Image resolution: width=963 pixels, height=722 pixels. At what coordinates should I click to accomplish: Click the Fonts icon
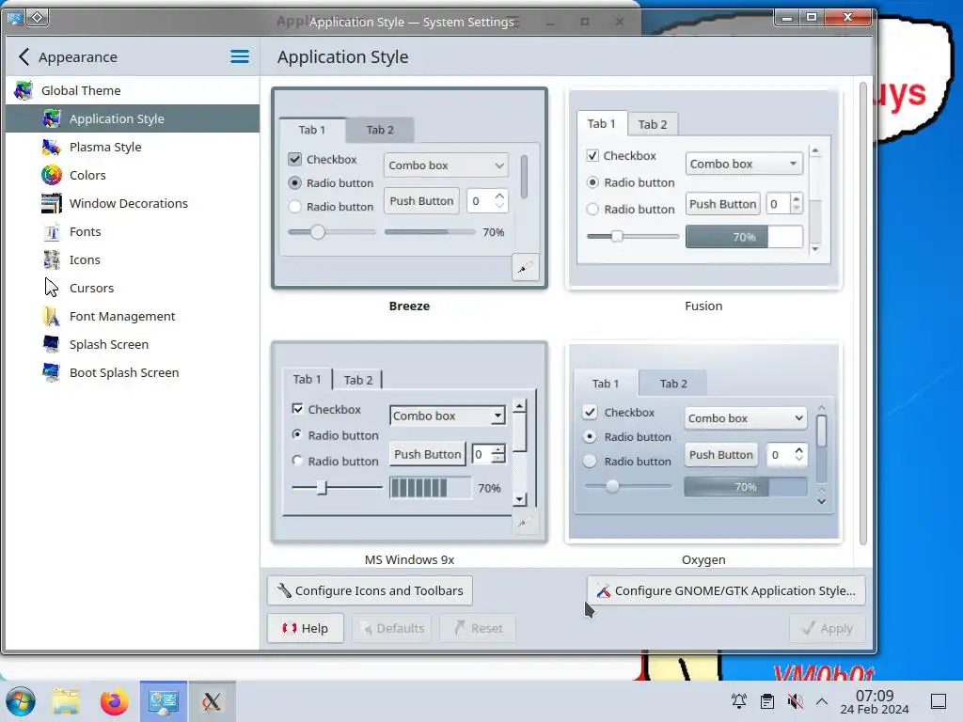pyautogui.click(x=52, y=231)
